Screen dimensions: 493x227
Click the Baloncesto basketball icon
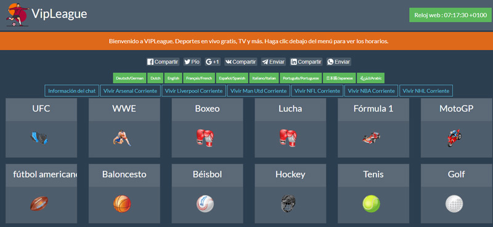coord(122,204)
